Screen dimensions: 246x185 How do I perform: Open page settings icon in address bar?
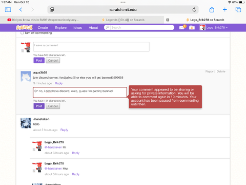click(52, 10)
